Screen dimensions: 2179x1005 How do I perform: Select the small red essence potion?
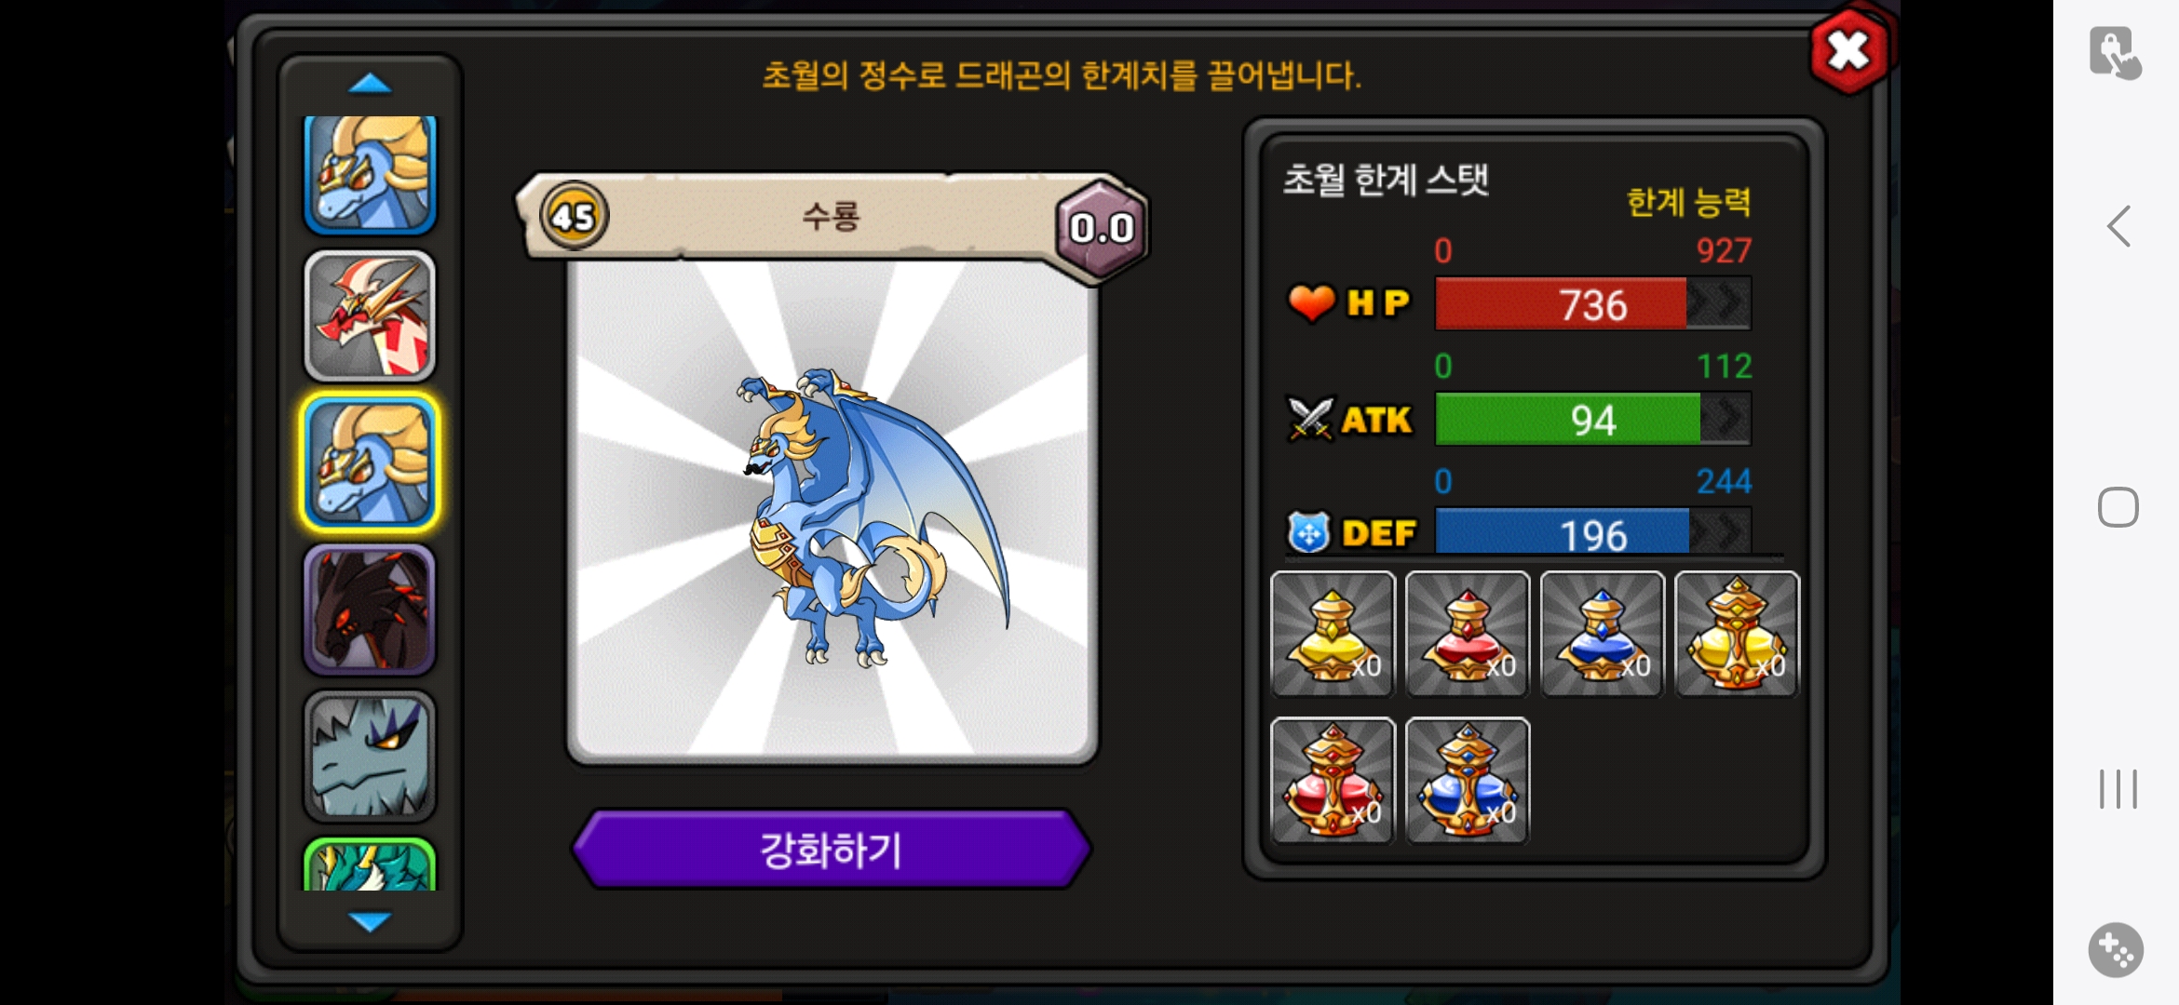1468,634
